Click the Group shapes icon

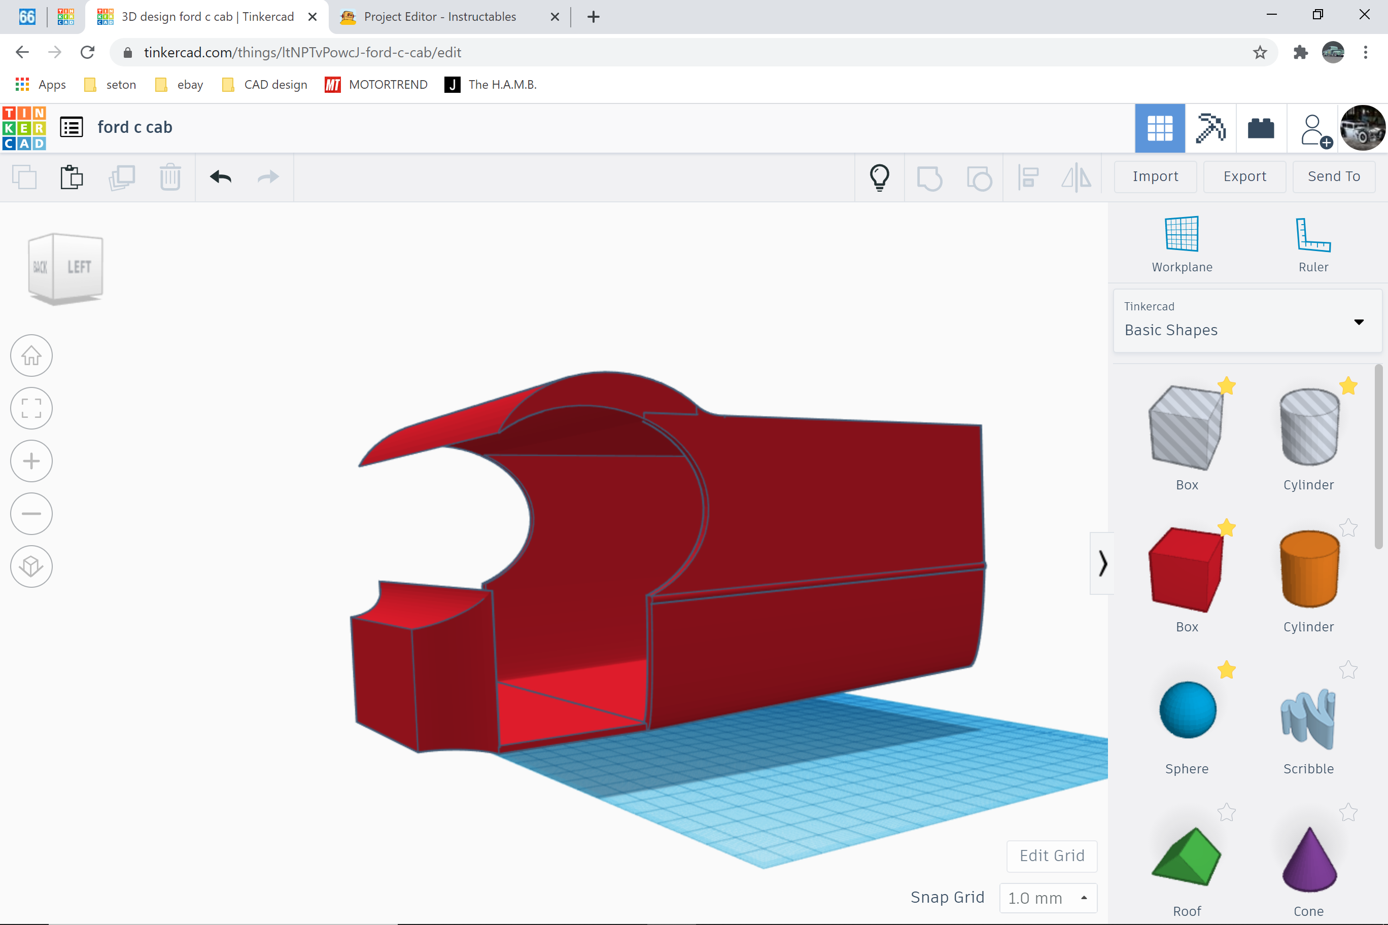coord(929,178)
